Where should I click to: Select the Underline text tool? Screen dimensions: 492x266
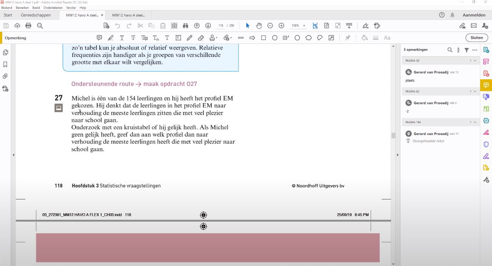click(122, 38)
